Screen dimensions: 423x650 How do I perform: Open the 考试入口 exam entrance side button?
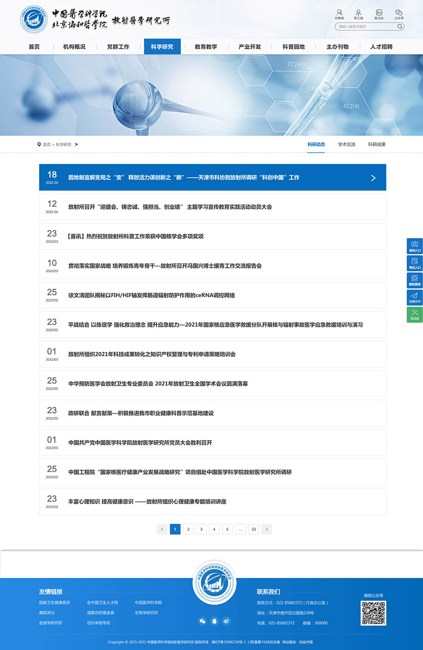coord(414,263)
